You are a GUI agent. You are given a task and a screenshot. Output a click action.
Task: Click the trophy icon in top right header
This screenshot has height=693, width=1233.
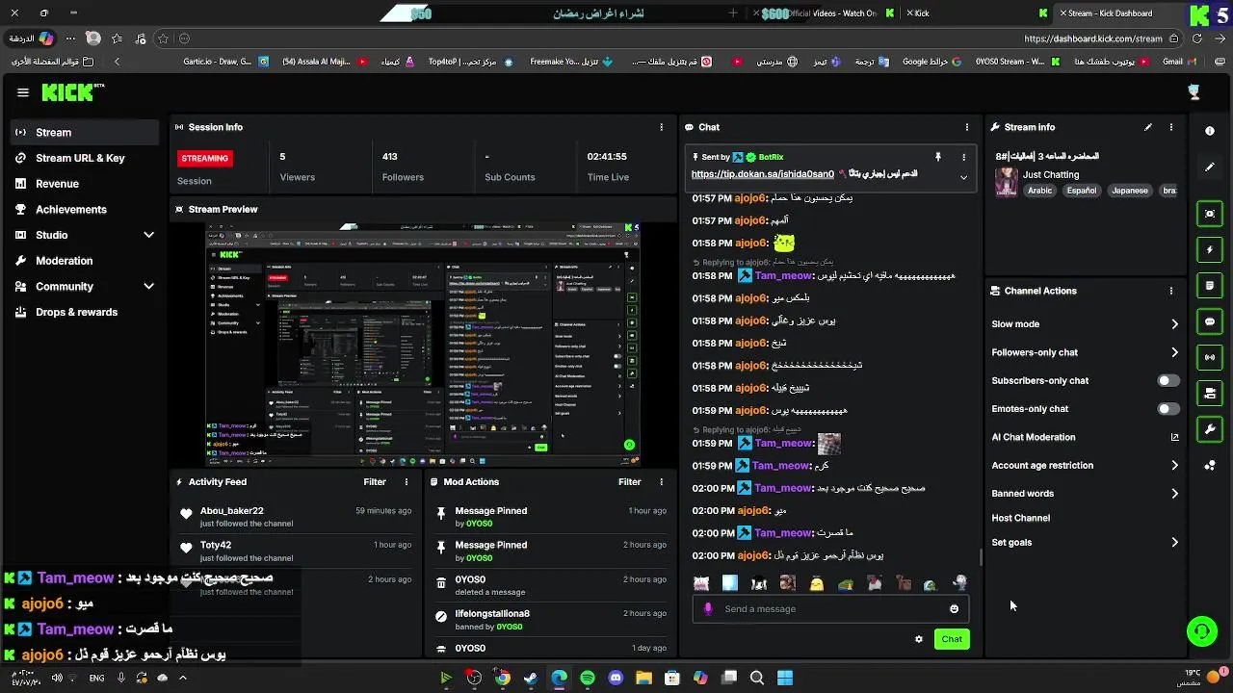(1194, 92)
